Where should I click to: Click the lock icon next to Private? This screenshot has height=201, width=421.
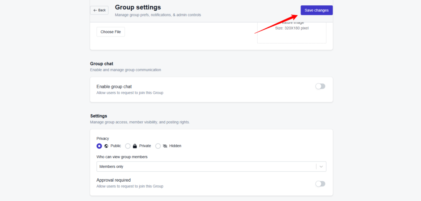tap(135, 146)
